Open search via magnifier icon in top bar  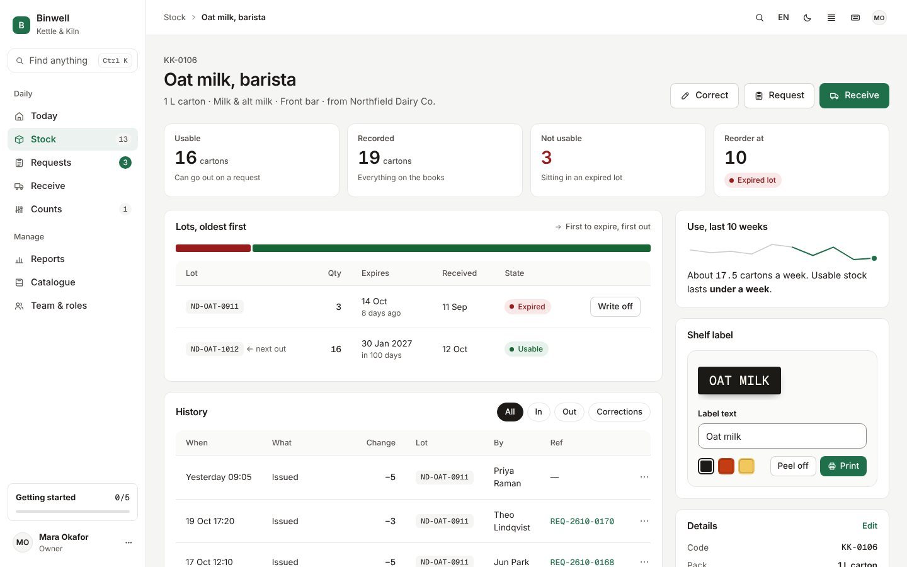pyautogui.click(x=760, y=18)
